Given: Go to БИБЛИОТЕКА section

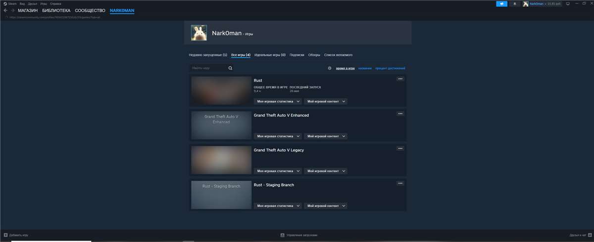Looking at the screenshot, I should click(56, 10).
